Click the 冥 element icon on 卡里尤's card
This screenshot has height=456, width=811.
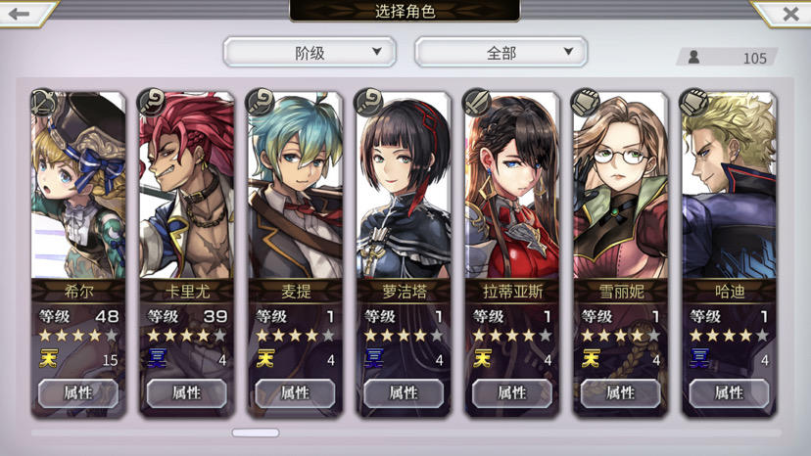pyautogui.click(x=157, y=358)
